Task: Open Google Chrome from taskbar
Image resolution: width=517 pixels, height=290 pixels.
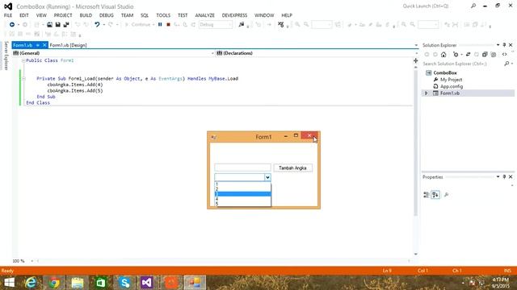Action: pos(54,283)
